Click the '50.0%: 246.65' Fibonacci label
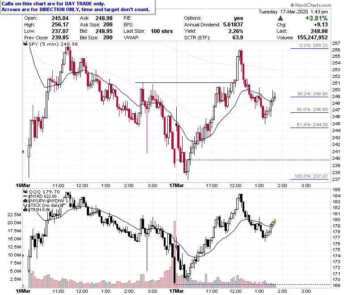 tap(312, 109)
